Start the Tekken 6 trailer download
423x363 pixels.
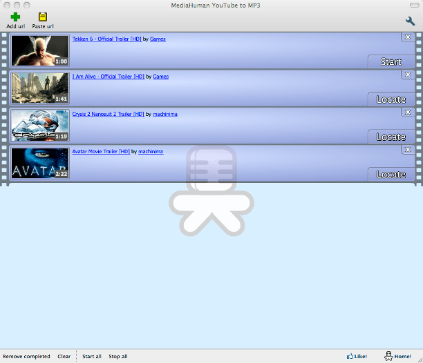(x=391, y=61)
